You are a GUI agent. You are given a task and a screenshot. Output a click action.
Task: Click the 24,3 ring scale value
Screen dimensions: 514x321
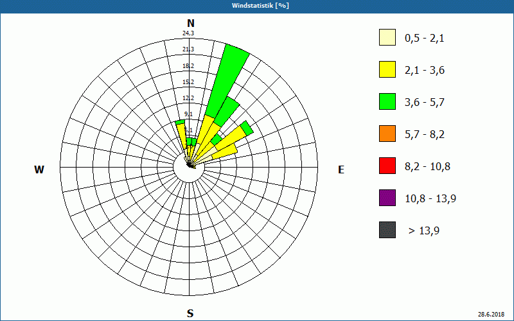(188, 33)
